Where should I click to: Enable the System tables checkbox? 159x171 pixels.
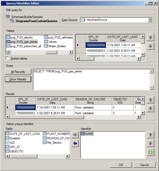pos(7,58)
